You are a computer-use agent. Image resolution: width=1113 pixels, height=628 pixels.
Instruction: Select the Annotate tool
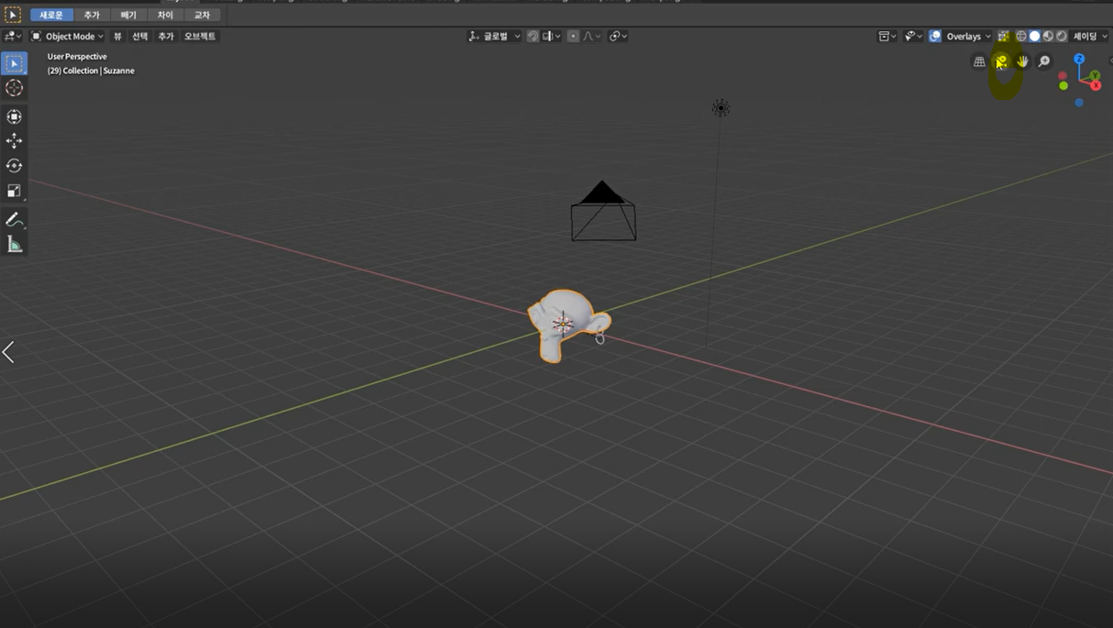pos(14,219)
